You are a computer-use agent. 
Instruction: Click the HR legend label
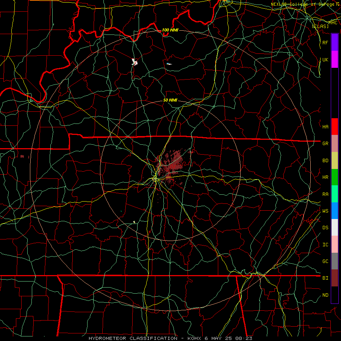325,177
